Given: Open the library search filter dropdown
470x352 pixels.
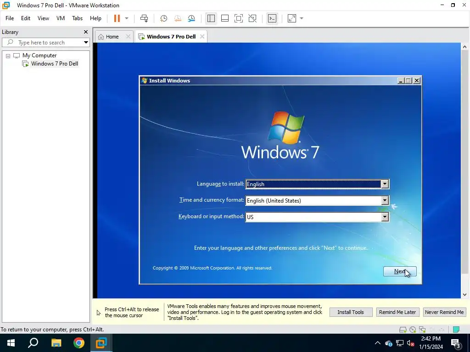Looking at the screenshot, I should 86,43.
